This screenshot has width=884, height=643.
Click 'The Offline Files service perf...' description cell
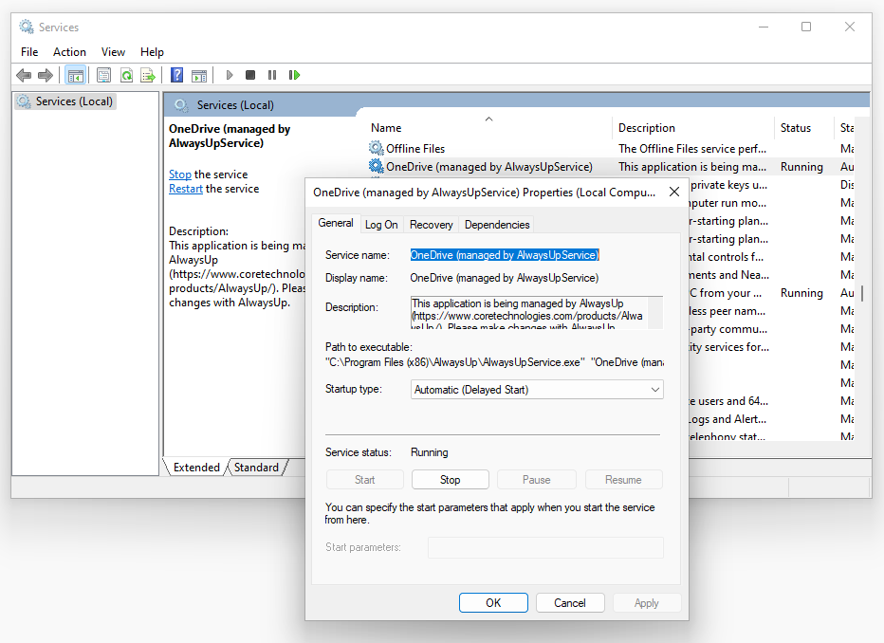point(692,148)
